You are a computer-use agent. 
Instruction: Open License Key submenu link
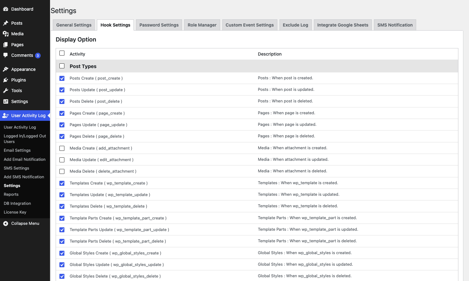[15, 212]
